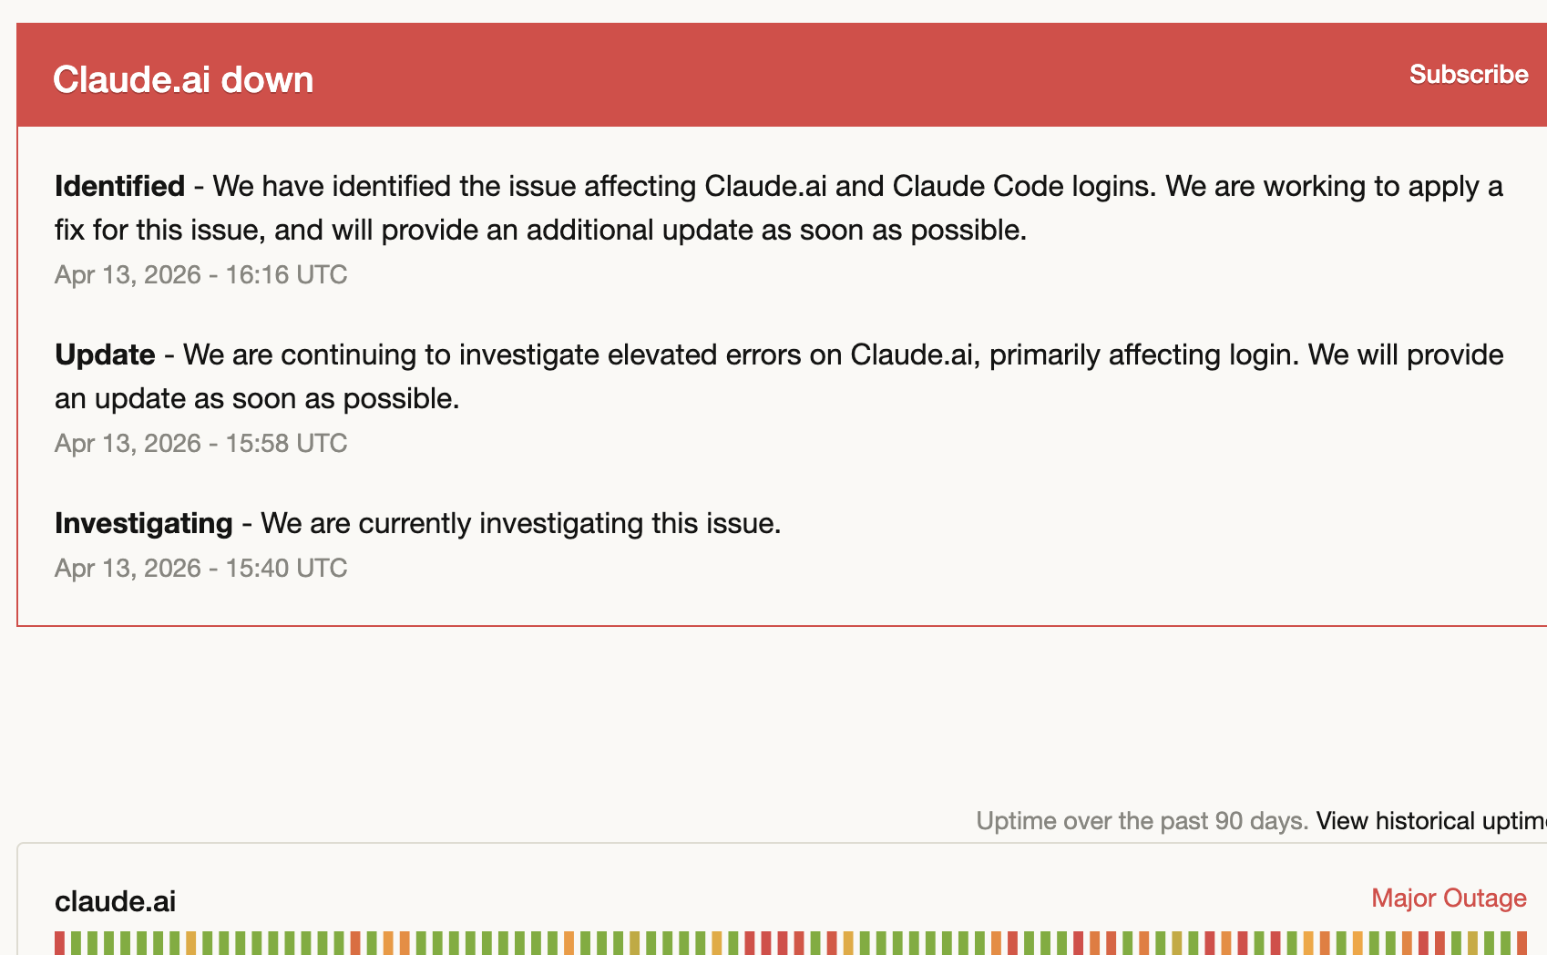The height and width of the screenshot is (955, 1547).
Task: Click the Uptime over past 90 days label
Action: click(1142, 820)
